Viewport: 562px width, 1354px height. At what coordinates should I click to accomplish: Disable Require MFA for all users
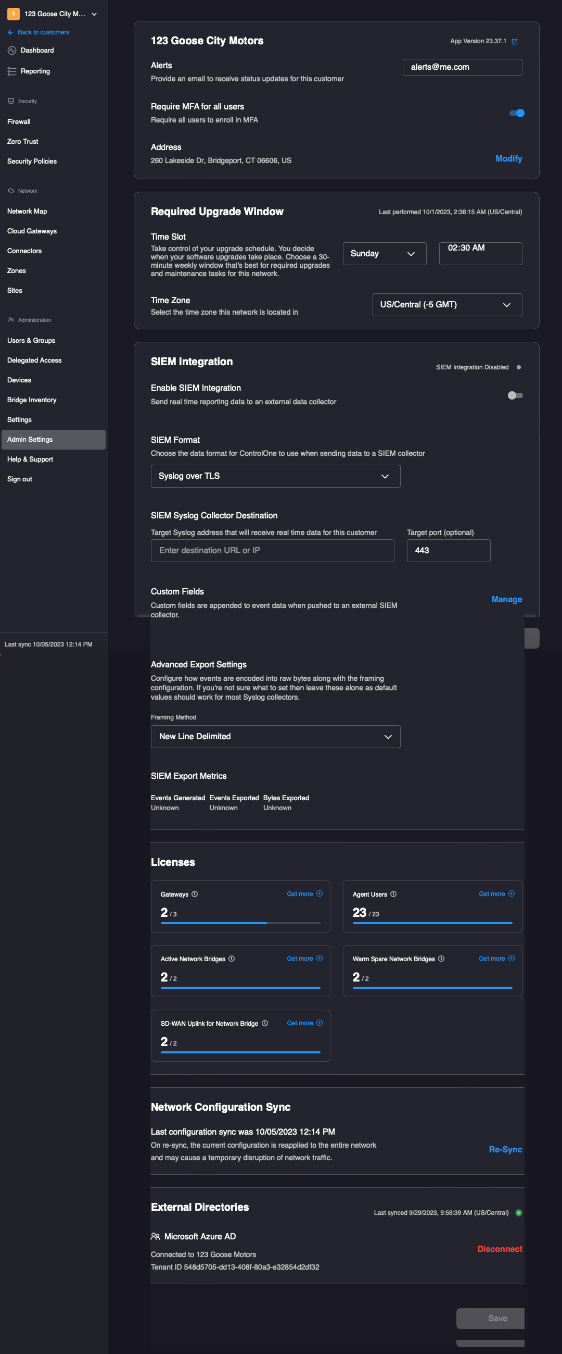click(516, 113)
